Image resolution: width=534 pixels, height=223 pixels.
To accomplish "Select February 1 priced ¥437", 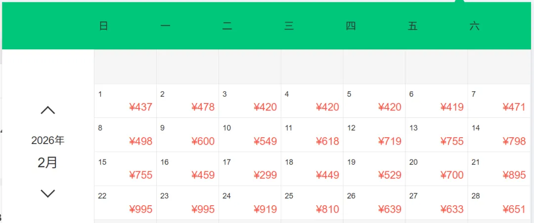I will (125, 101).
